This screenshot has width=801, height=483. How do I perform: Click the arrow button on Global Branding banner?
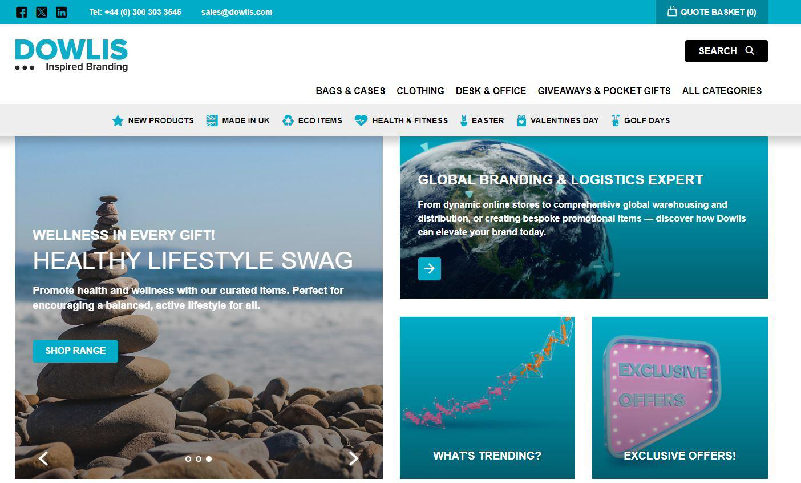pos(430,268)
